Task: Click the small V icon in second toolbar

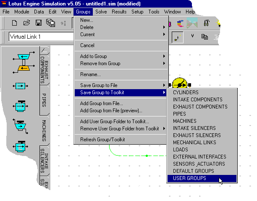Action: 193,36
